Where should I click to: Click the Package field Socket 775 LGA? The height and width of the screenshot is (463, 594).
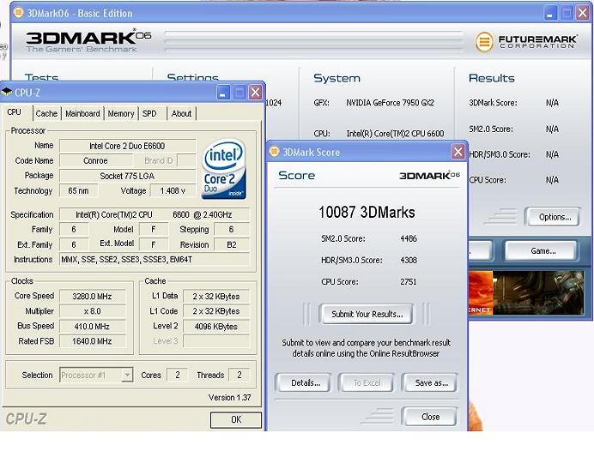pos(127,176)
